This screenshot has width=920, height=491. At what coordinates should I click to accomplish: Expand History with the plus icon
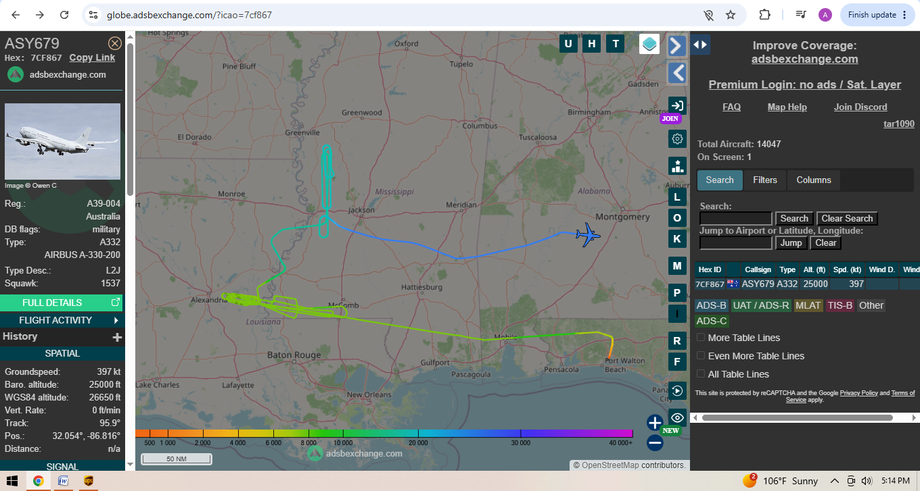click(117, 337)
